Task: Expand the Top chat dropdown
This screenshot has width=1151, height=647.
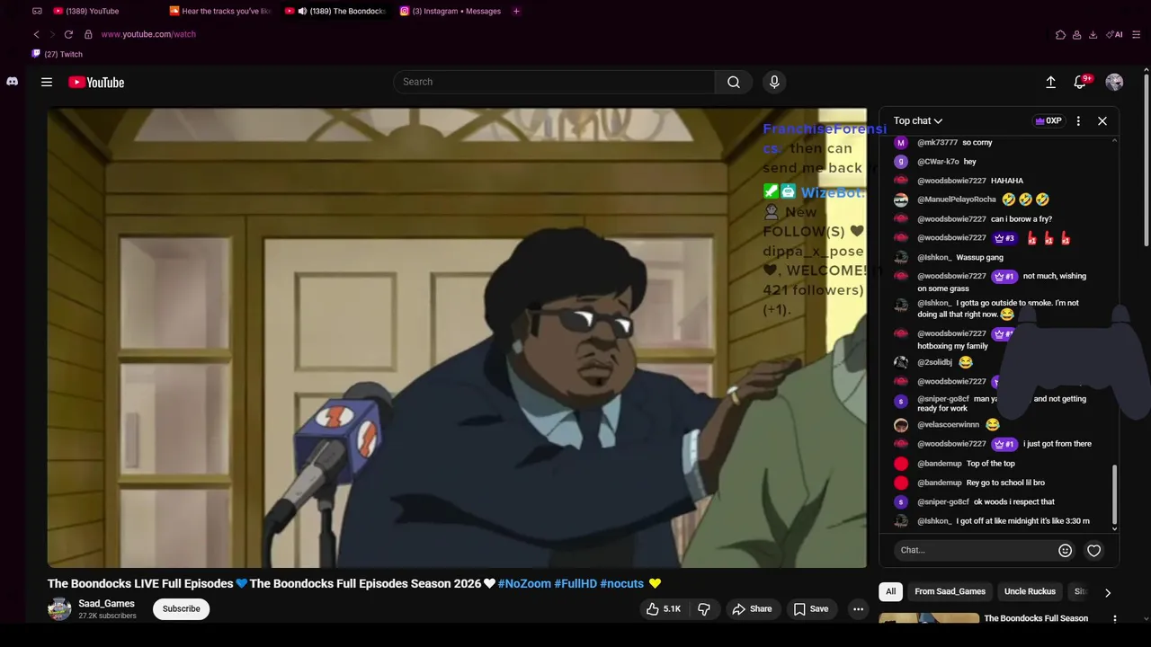Action: 918,120
